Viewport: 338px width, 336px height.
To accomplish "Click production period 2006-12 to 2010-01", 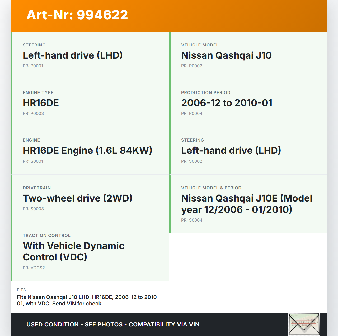I will (x=227, y=103).
